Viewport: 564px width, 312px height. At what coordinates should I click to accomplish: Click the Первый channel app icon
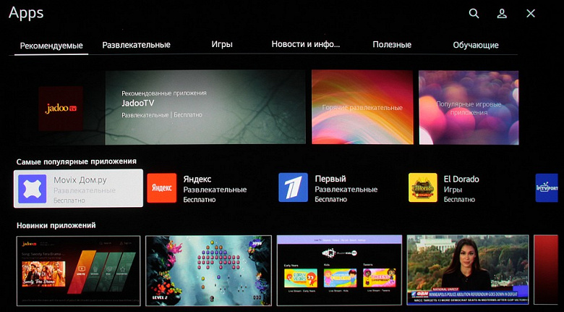pyautogui.click(x=293, y=187)
